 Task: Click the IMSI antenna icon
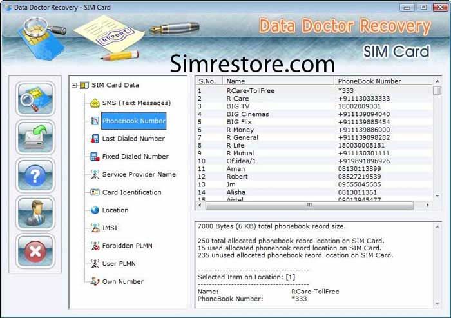pos(95,228)
